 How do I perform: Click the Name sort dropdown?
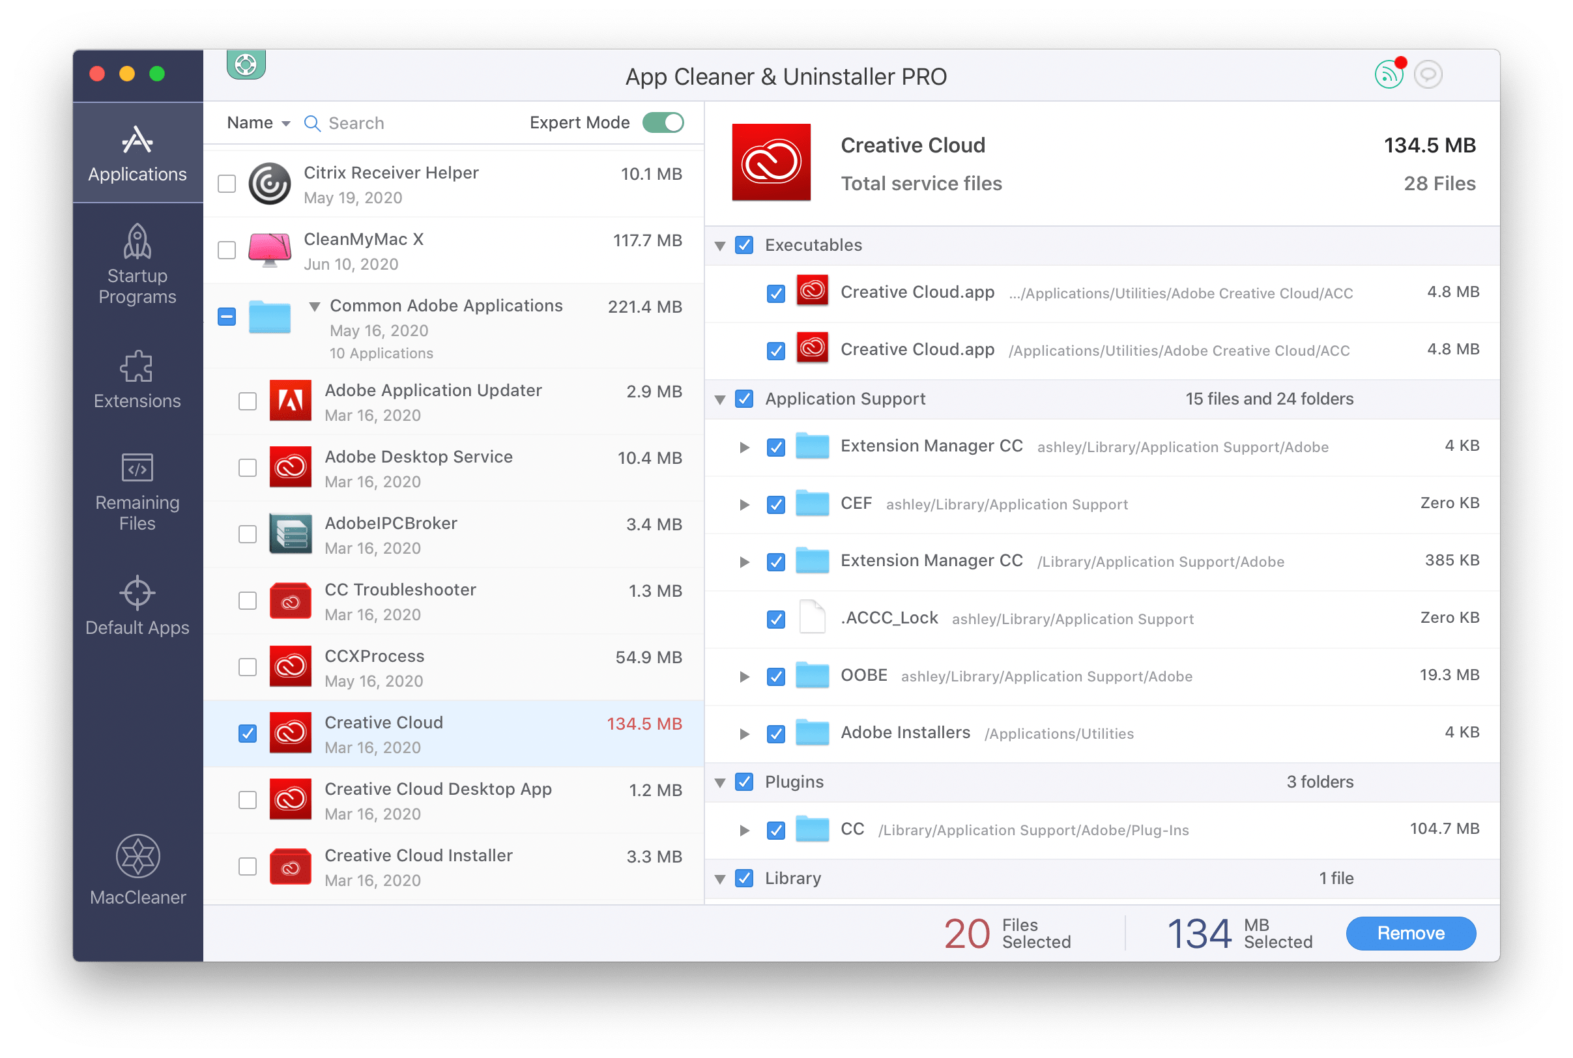click(x=256, y=122)
